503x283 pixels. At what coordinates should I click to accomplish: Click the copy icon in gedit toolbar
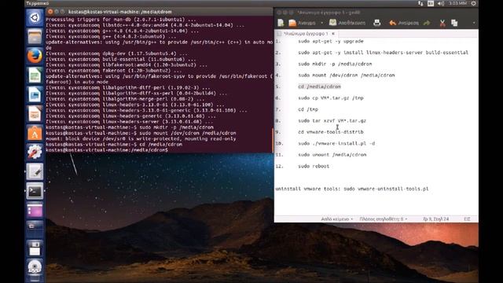tap(454, 23)
